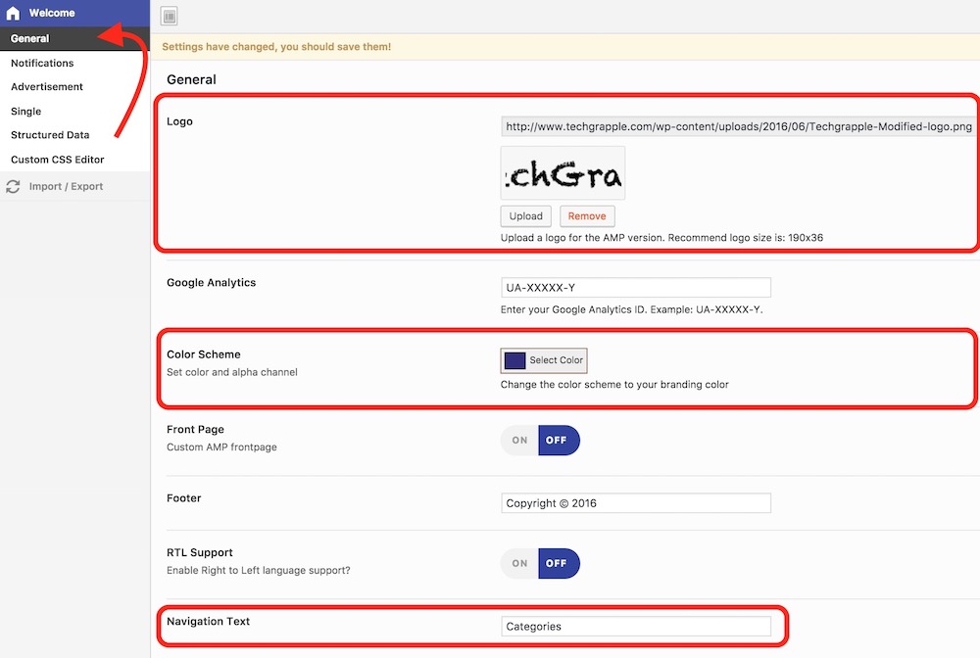Image resolution: width=980 pixels, height=658 pixels.
Task: Focus the Google Analytics ID field
Action: 635,288
